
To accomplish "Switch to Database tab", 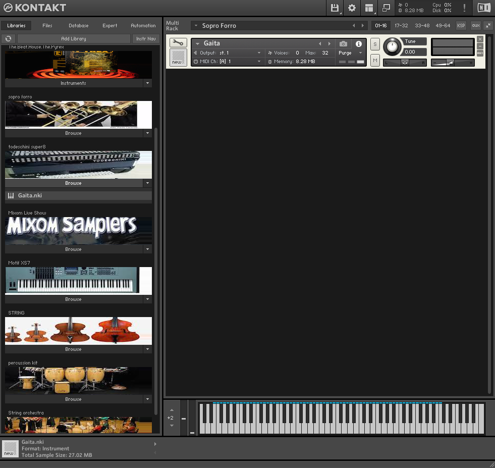I will pos(78,26).
